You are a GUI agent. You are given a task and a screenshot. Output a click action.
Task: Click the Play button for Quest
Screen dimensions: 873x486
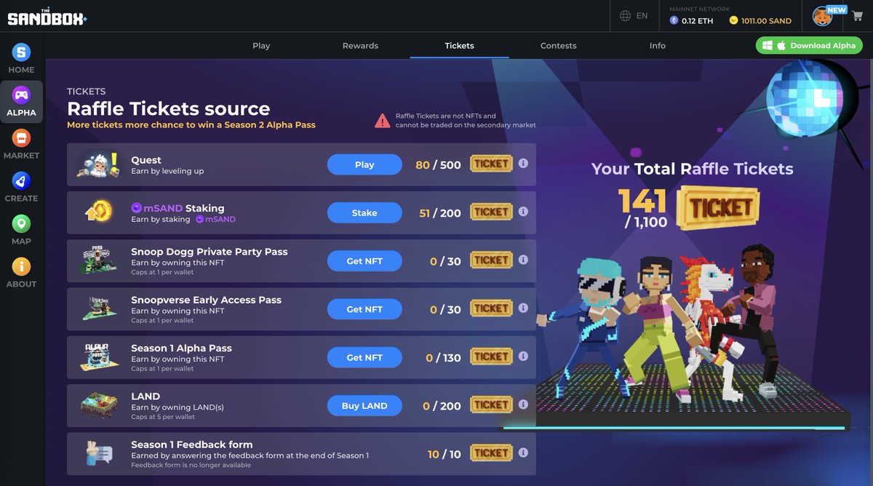pos(364,164)
